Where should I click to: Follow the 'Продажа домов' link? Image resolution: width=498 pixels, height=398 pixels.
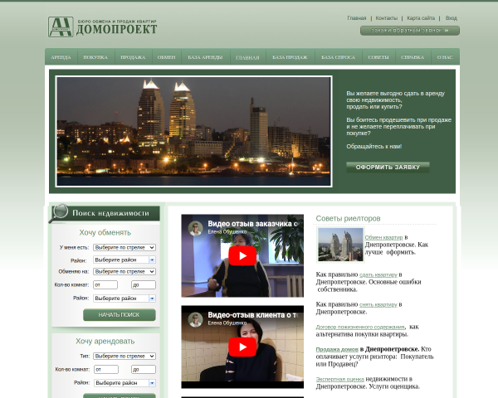tap(337, 349)
